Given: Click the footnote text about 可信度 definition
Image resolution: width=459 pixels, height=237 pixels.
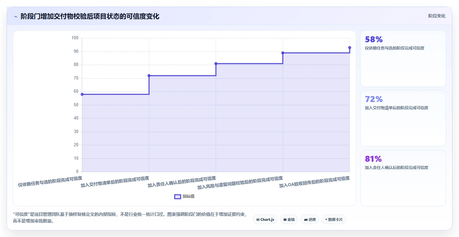Looking at the screenshot, I should click(x=130, y=218).
